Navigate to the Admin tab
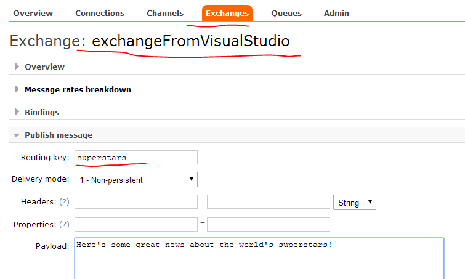Screen dimensions: 465x279 pos(336,13)
